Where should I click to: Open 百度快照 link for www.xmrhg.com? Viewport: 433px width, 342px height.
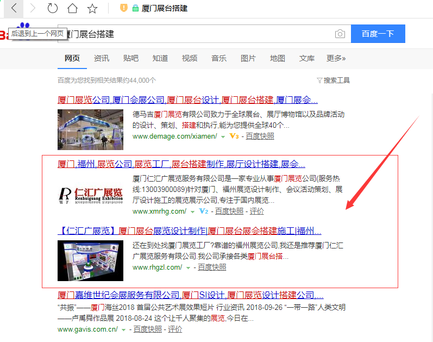229,211
